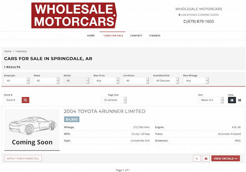Click the Apply for Financing button
Viewport: 246px width, 172px height.
23,158
